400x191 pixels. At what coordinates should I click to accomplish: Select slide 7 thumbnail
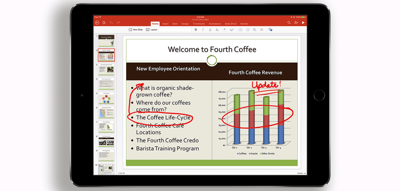(x=106, y=126)
